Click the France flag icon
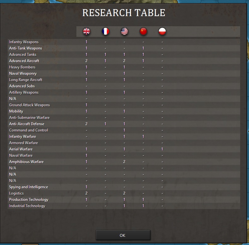Viewport: 249px width, 245px height. 105,31
